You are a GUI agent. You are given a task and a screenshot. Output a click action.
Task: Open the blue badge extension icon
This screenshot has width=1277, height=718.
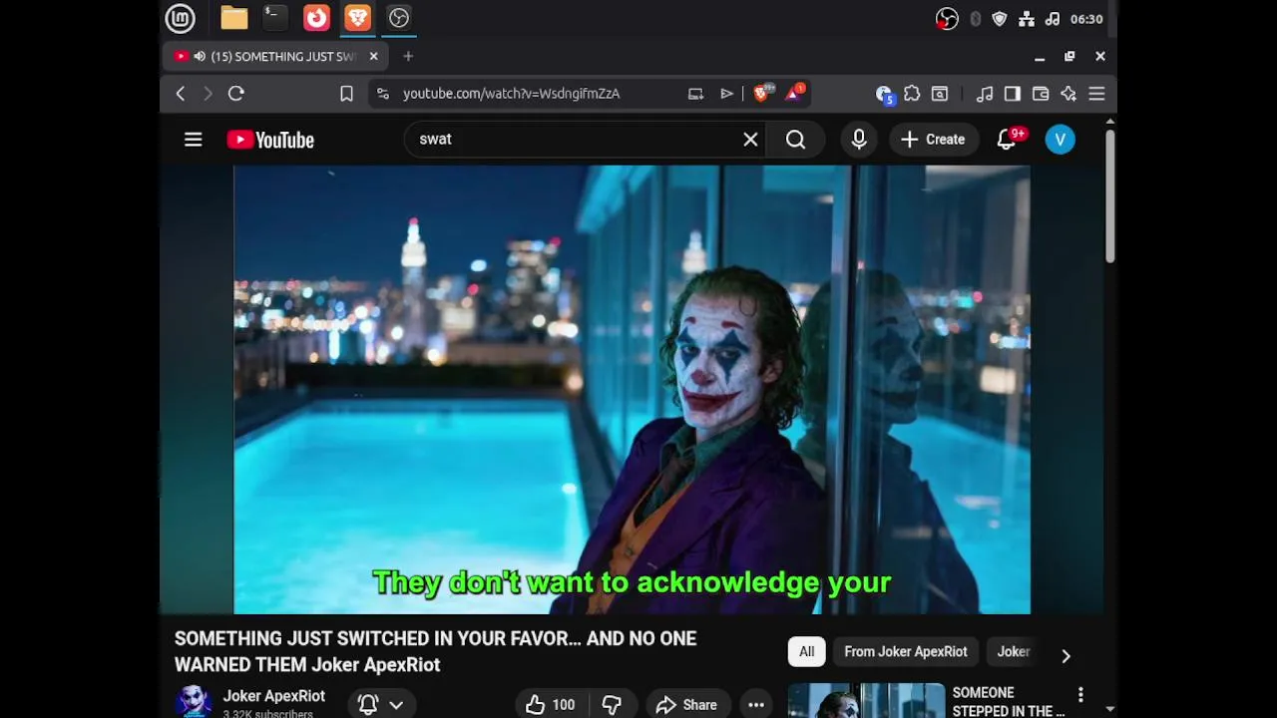[x=884, y=94]
